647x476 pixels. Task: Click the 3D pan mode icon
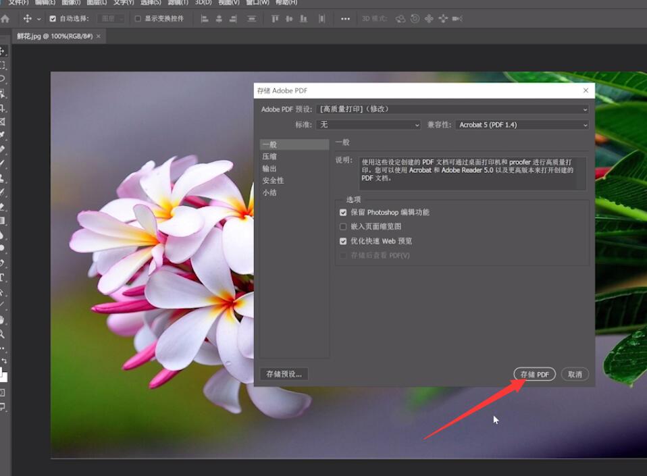pyautogui.click(x=429, y=18)
